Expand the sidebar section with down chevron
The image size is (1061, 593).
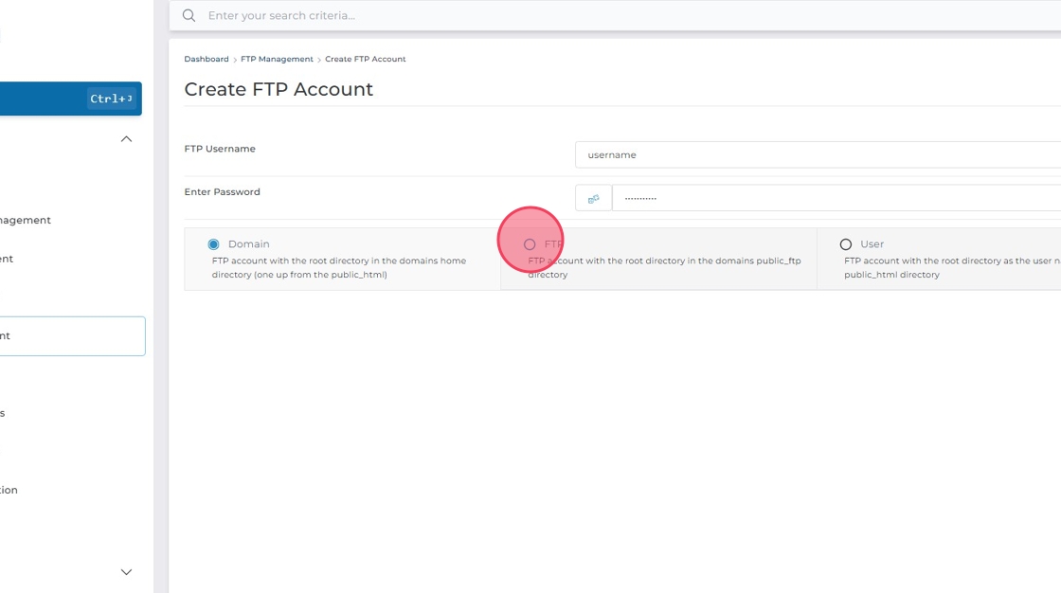coord(126,572)
